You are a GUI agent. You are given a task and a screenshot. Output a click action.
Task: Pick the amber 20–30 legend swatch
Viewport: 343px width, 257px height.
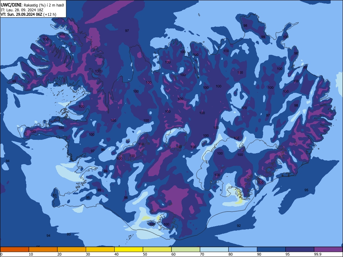72,249
